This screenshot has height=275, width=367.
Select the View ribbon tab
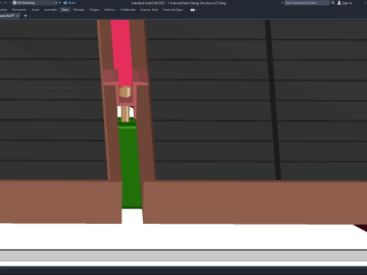[x=65, y=10]
